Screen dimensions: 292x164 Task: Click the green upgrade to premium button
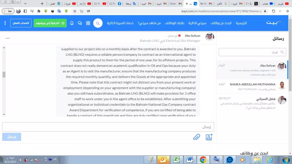coord(50,23)
